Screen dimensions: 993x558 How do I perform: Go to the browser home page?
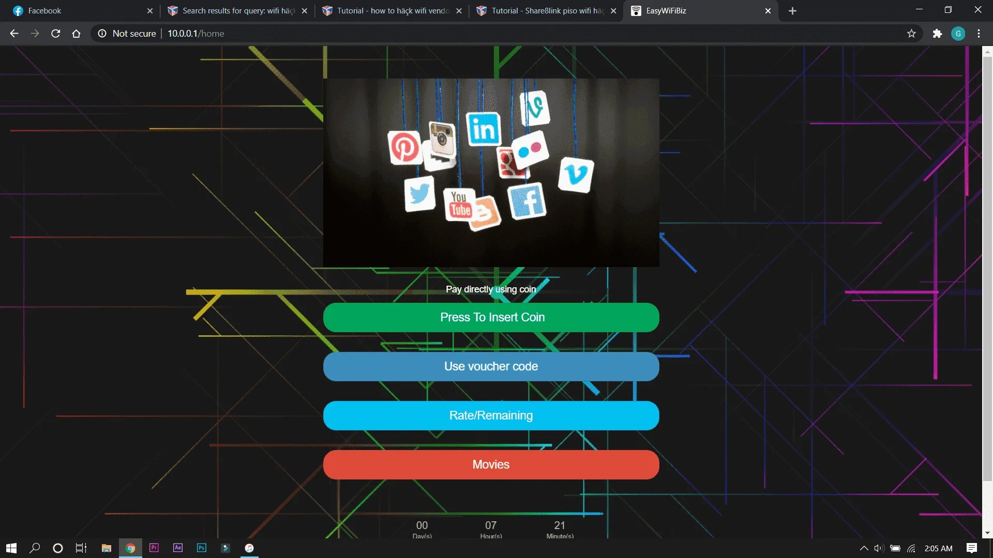tap(77, 34)
